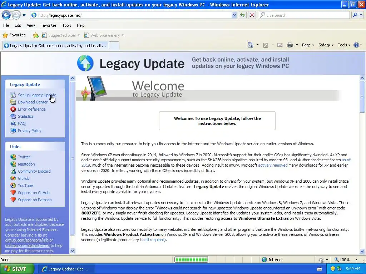366x274 pixels.
Task: Click the Community Discord people icon
Action: coord(13,171)
